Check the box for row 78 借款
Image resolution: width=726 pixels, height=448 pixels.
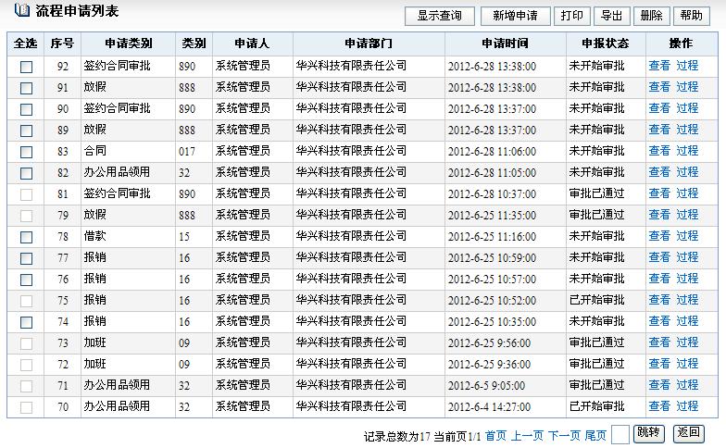pyautogui.click(x=26, y=237)
